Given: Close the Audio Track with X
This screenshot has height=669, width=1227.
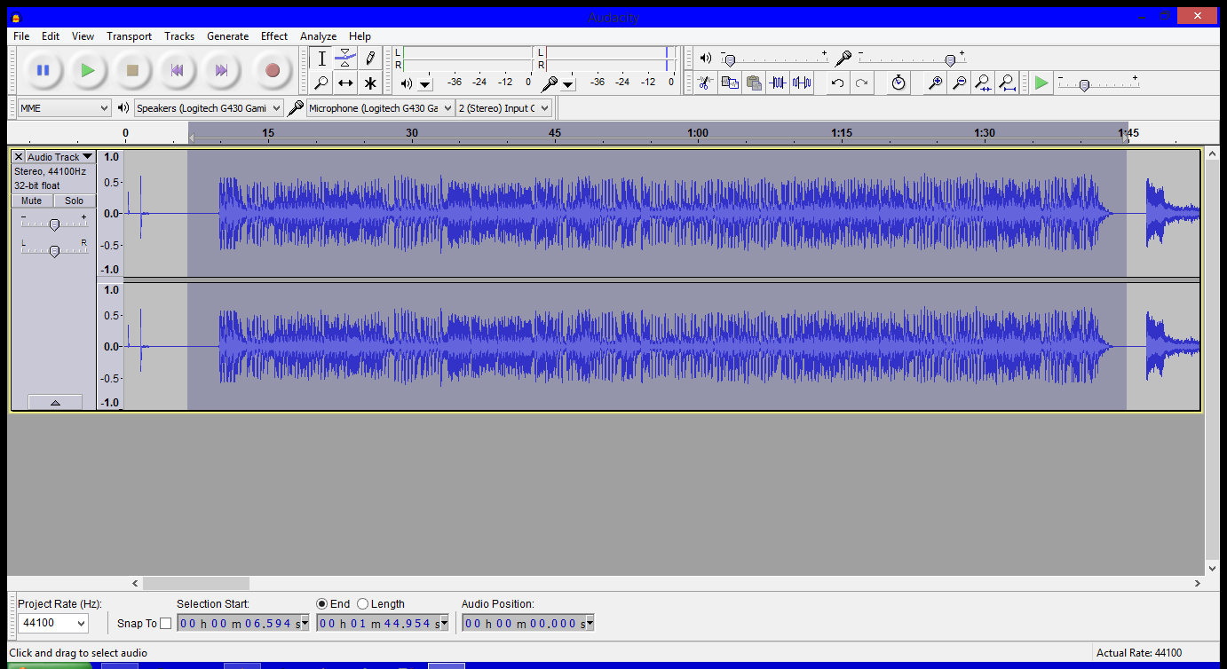Looking at the screenshot, I should tap(18, 157).
